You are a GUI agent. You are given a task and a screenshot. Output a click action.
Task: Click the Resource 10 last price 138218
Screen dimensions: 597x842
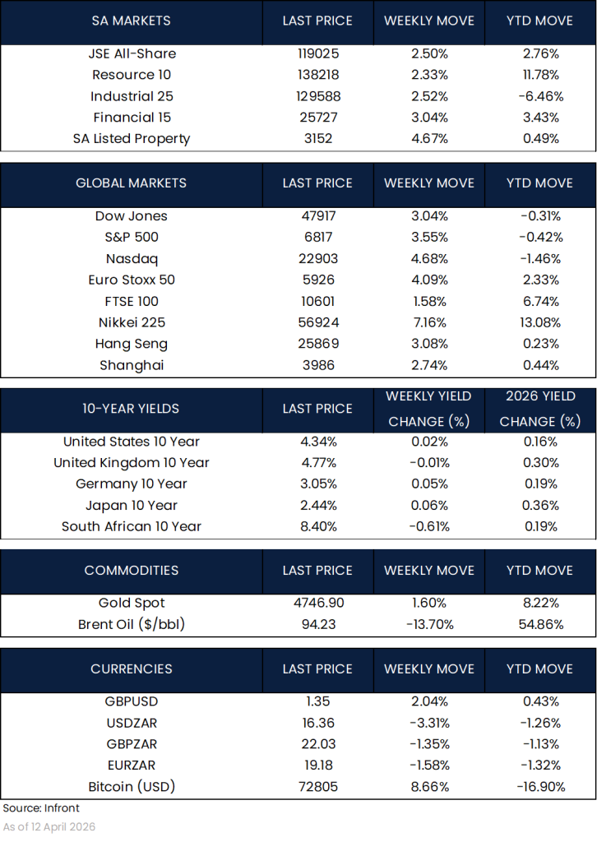[317, 75]
